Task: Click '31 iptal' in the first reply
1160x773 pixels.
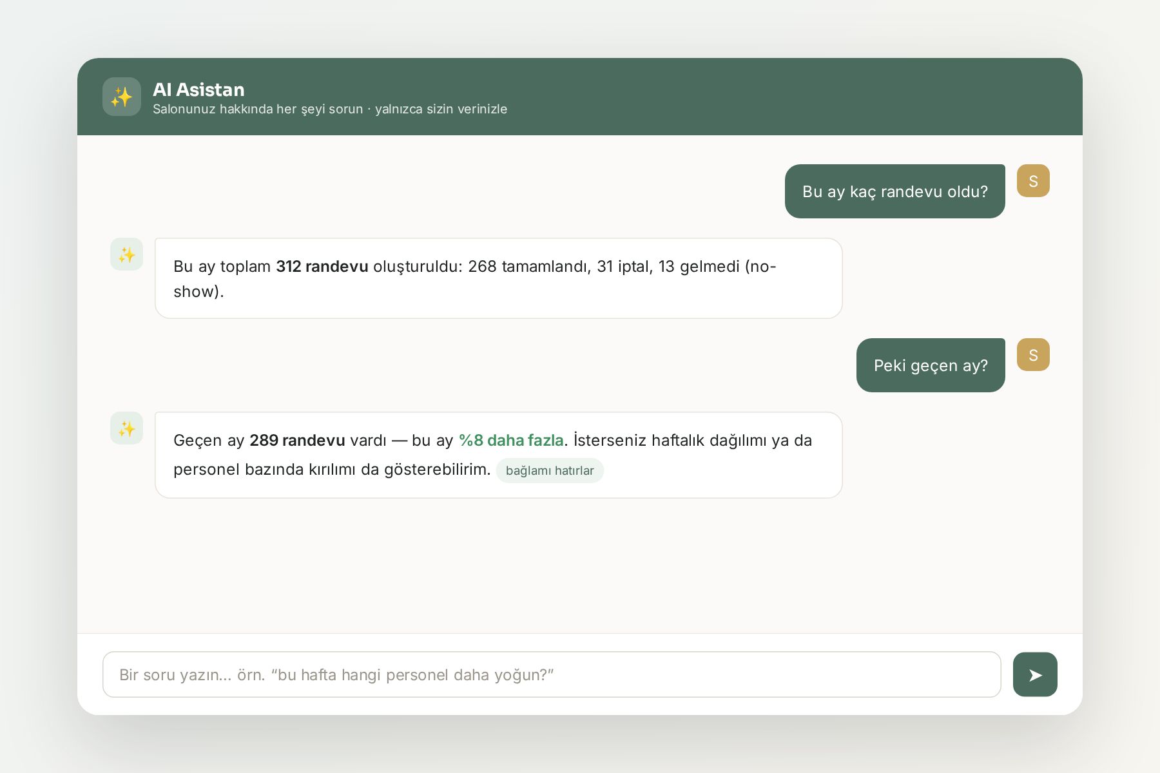Action: [623, 267]
